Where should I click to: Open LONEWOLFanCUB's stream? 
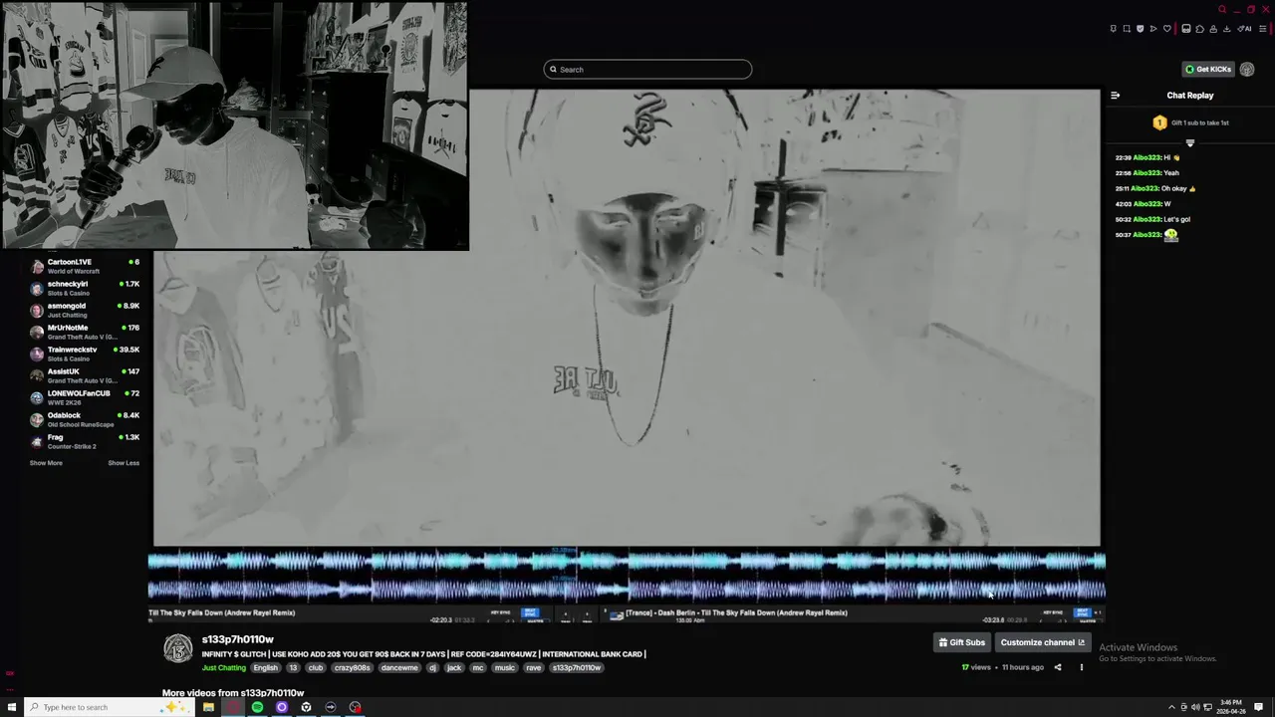[85, 397]
